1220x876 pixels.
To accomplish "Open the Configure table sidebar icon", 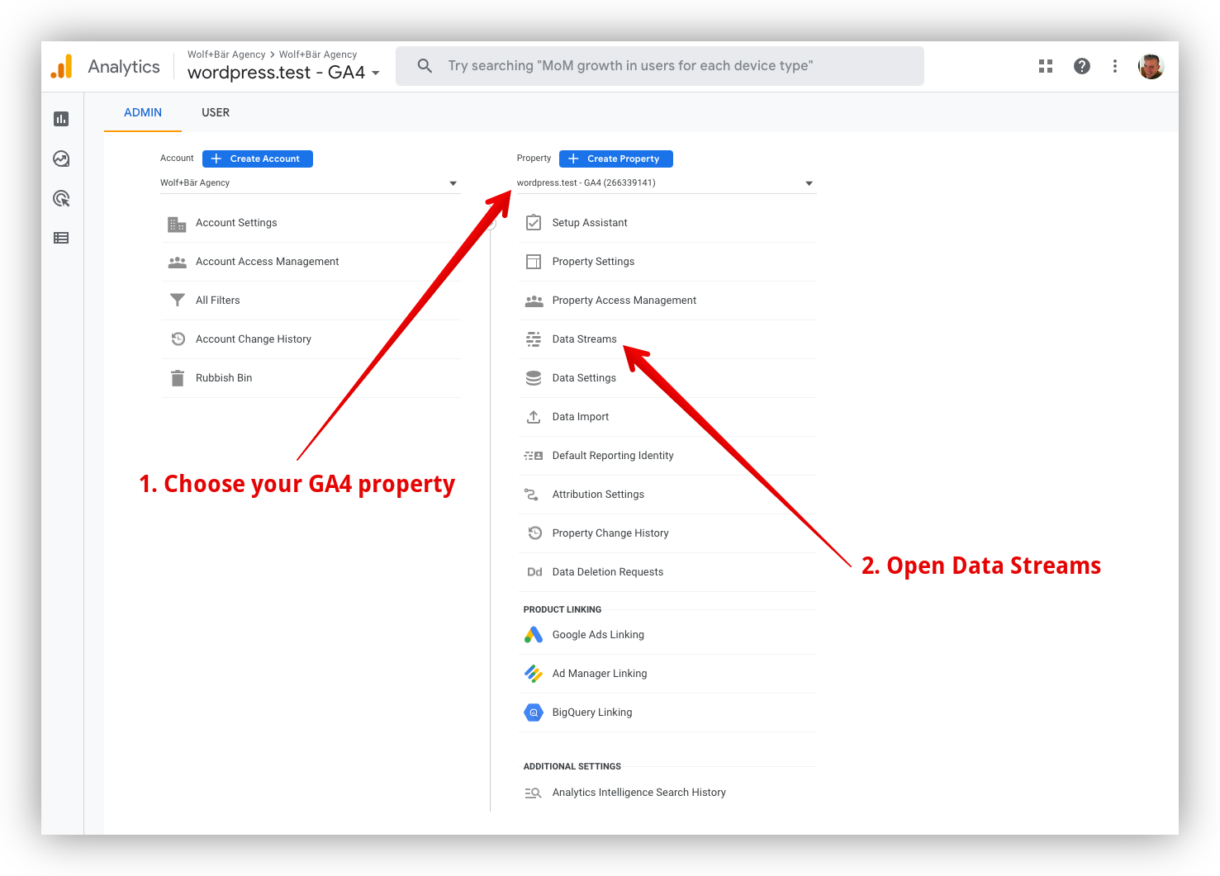I will click(61, 238).
